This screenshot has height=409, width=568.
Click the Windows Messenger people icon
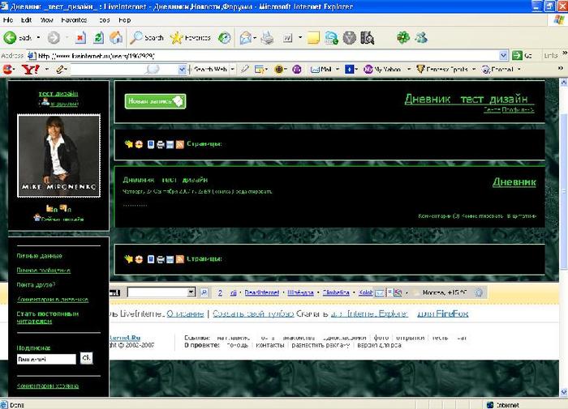click(x=421, y=37)
